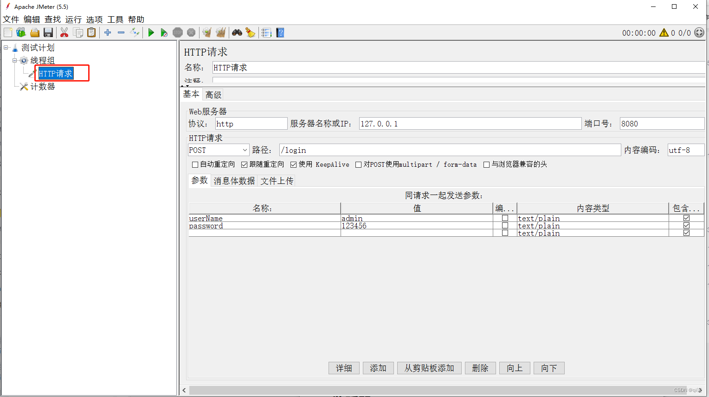Open the Templates toolbar icon

(x=21, y=32)
